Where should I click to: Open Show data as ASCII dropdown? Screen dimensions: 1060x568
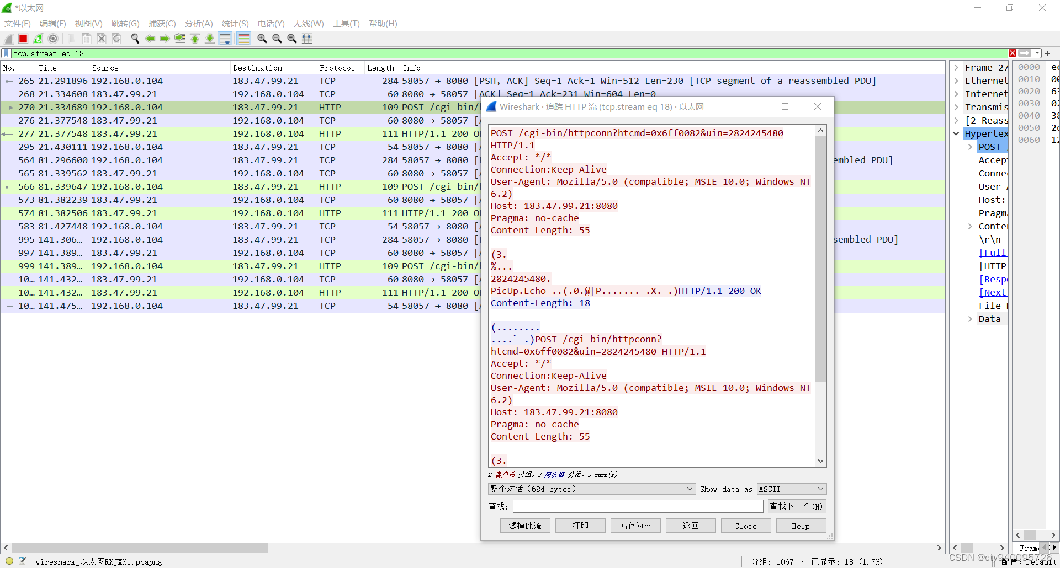(791, 489)
